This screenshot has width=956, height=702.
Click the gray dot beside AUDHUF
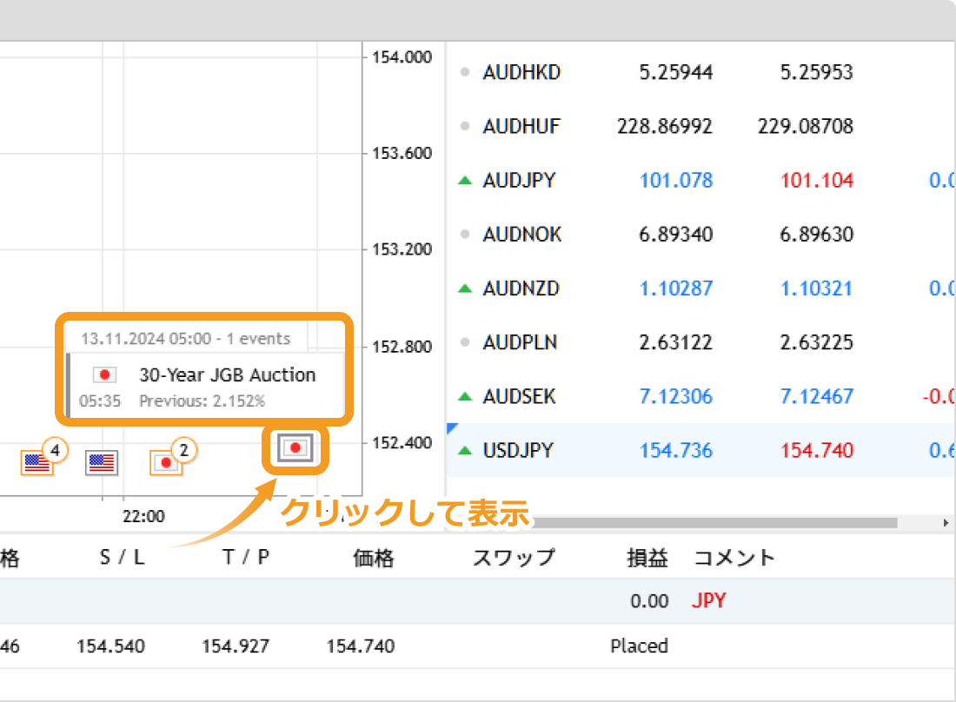465,126
